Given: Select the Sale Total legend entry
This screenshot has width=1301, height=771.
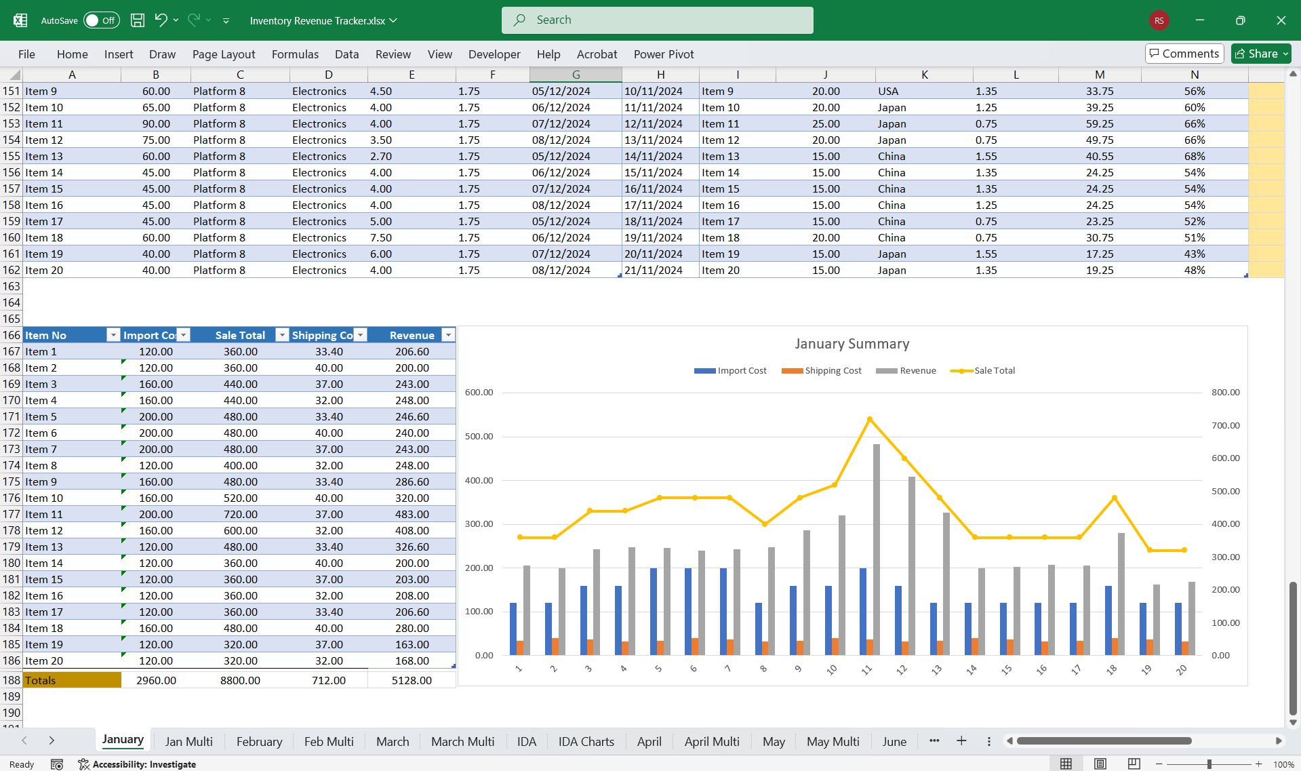Looking at the screenshot, I should [983, 371].
